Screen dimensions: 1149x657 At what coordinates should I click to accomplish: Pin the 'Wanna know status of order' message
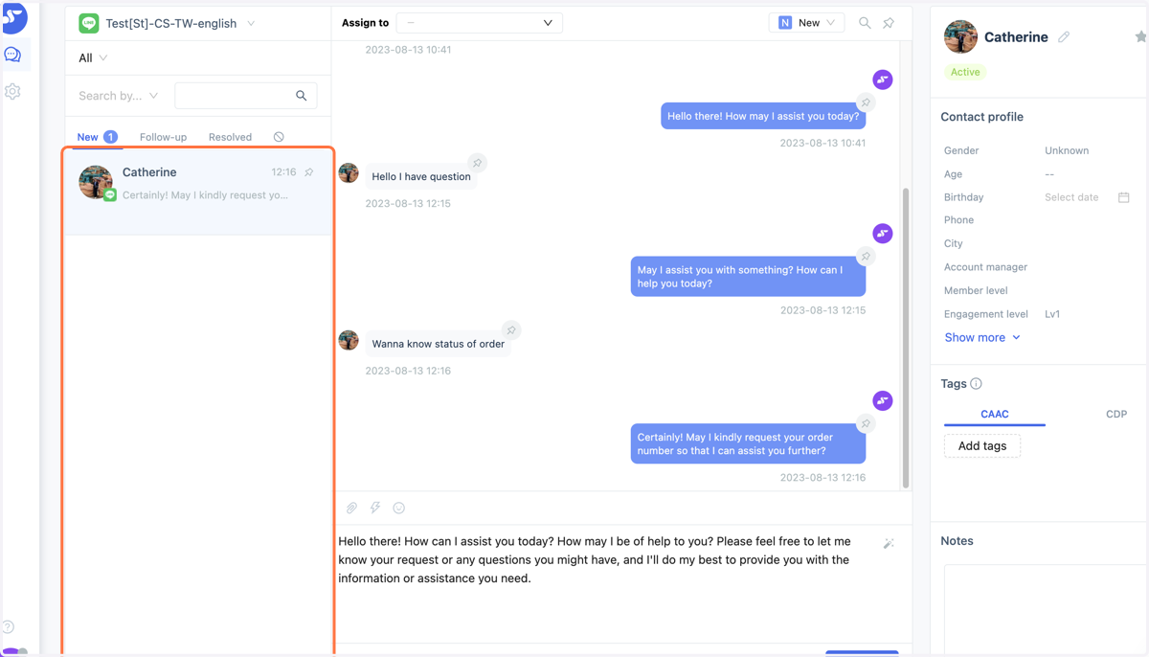coord(511,330)
